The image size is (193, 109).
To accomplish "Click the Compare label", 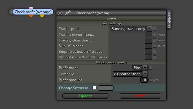I will click(x=67, y=74).
